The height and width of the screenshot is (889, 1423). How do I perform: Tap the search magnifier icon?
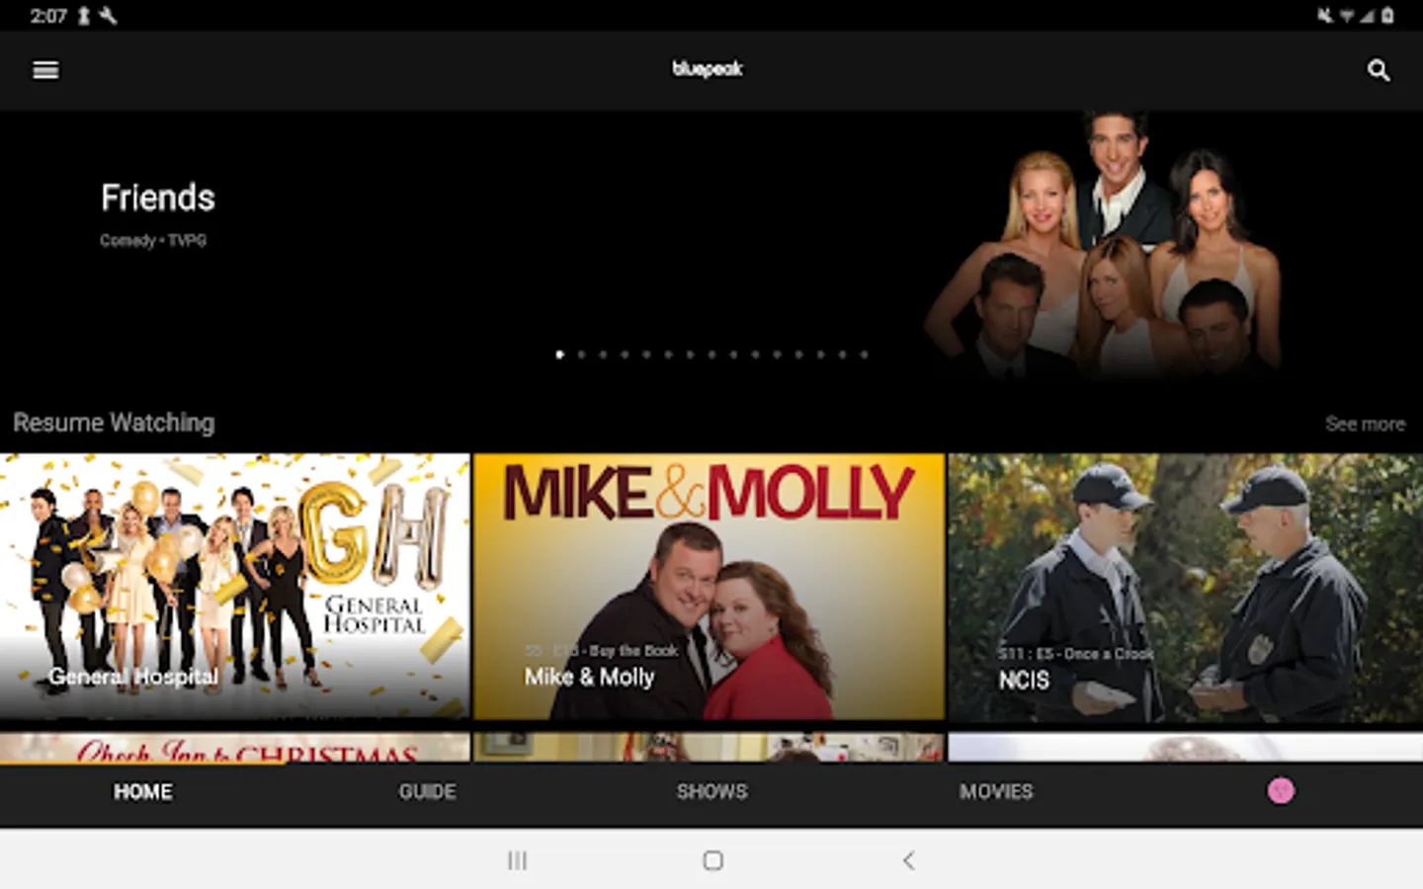point(1379,70)
